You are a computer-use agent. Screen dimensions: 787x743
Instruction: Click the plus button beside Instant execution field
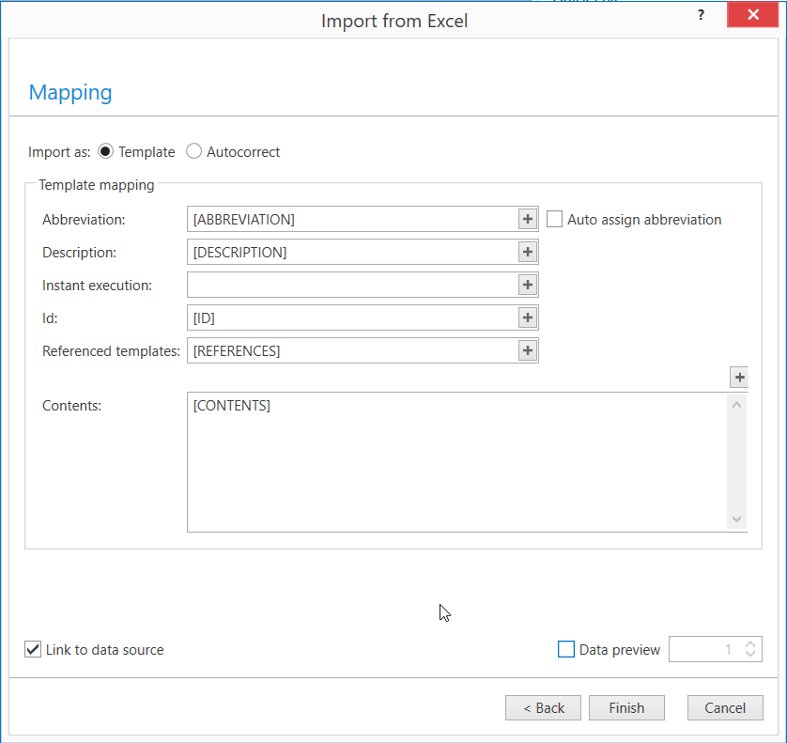coord(528,285)
